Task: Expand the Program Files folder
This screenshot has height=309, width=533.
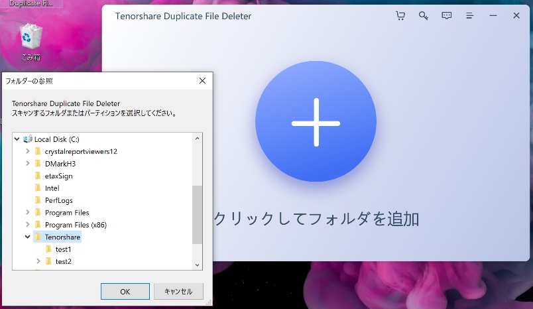Action: click(x=28, y=212)
